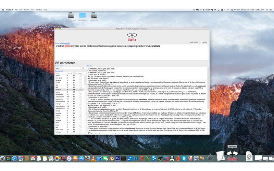This screenshot has height=171, width=274.
Task: Apply the synonym 'auguste'
Action: 80,113
